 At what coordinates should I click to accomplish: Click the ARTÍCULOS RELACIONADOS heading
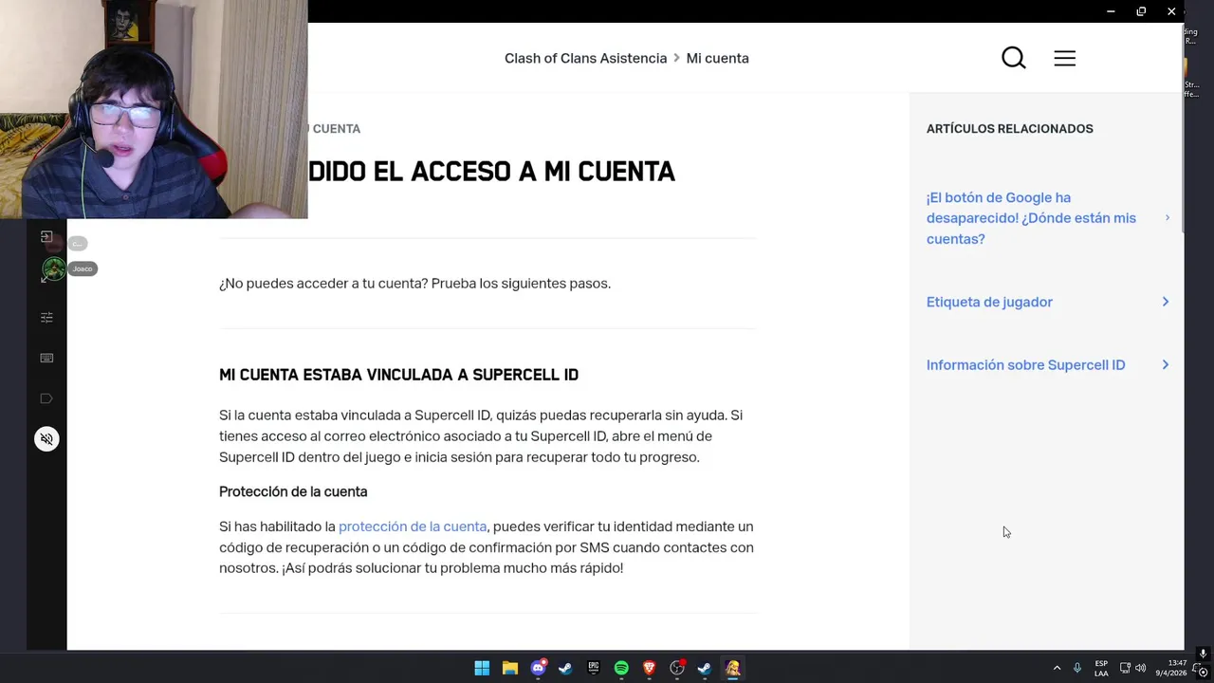(1009, 128)
